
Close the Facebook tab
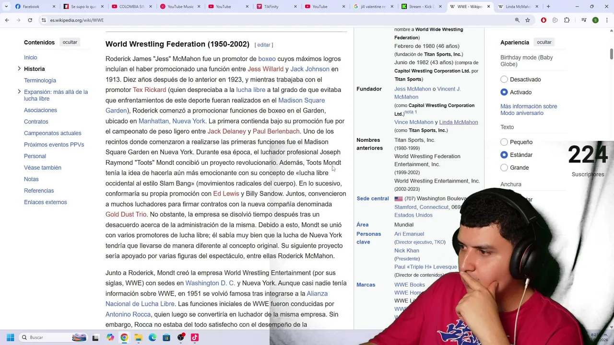pos(54,7)
